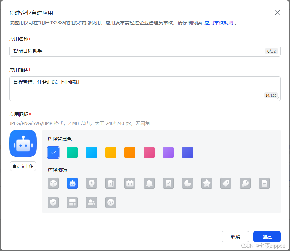Choose the indigo background color

click(188, 152)
